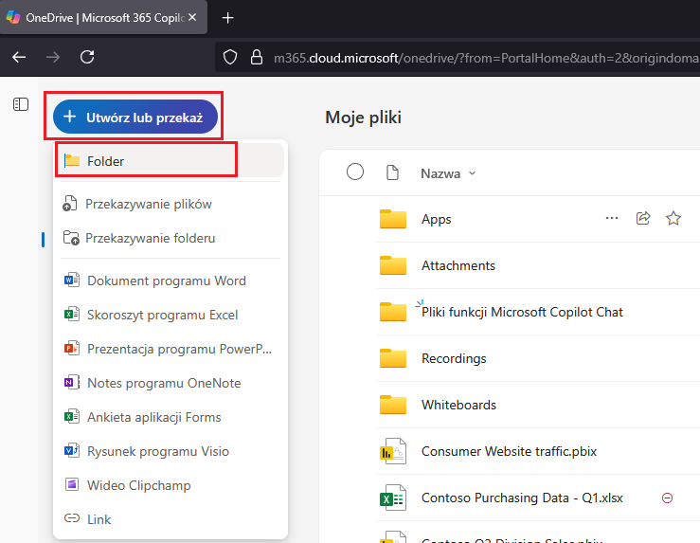Click the Utwórz lub przekaż button
The image size is (700, 543).
(x=135, y=117)
